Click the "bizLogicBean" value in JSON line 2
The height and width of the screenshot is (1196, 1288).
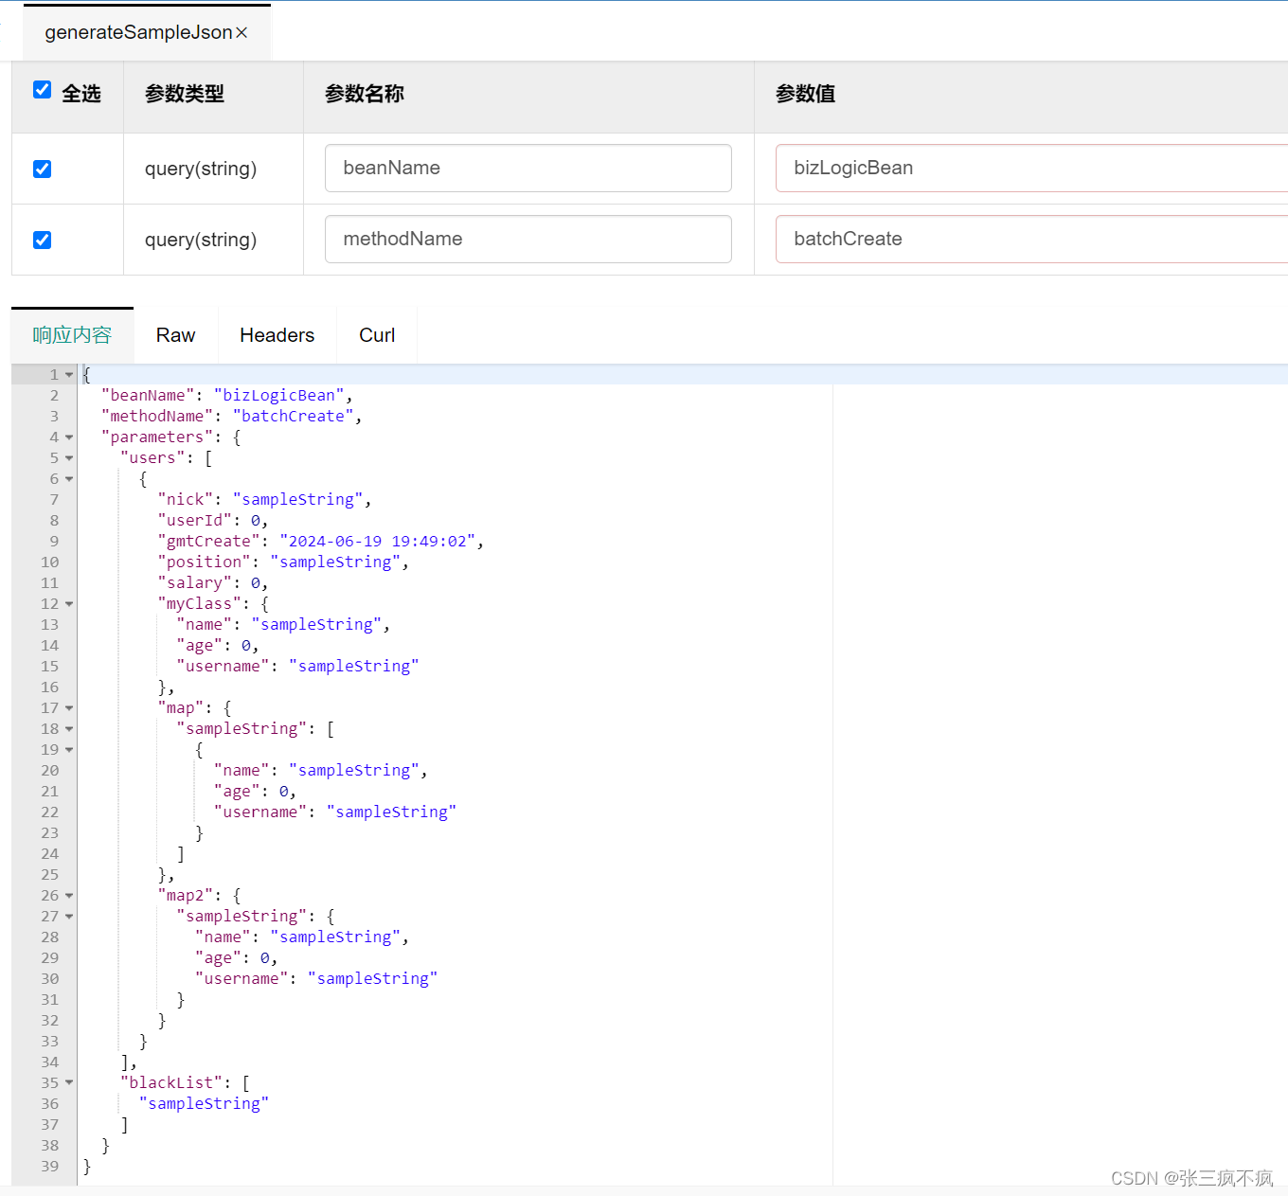pyautogui.click(x=278, y=396)
